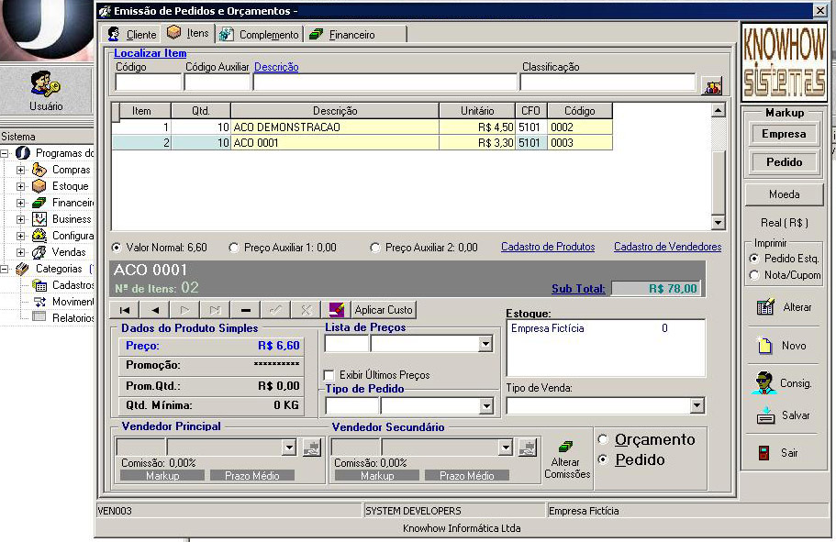Expand the Estoque tree node
The image size is (836, 542).
20,186
